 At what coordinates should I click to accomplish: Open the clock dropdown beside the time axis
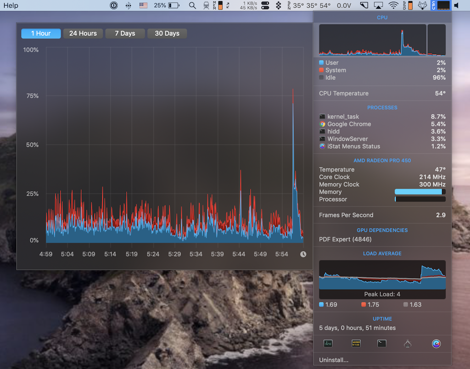[303, 253]
